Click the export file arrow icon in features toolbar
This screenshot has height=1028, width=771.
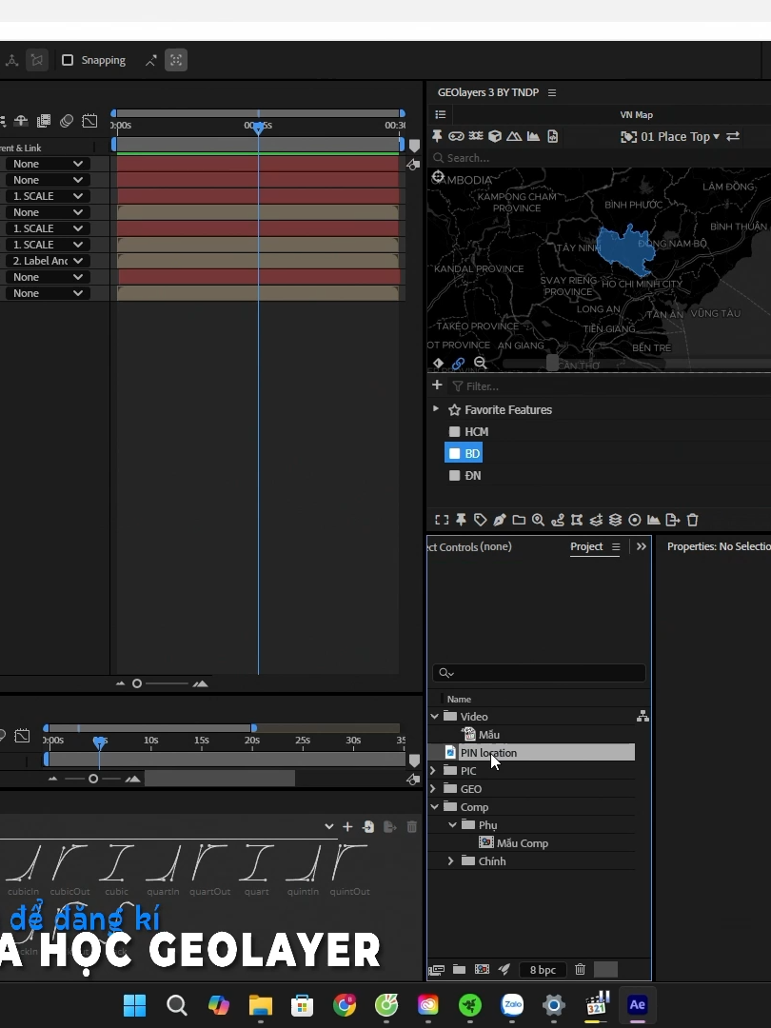(x=673, y=520)
